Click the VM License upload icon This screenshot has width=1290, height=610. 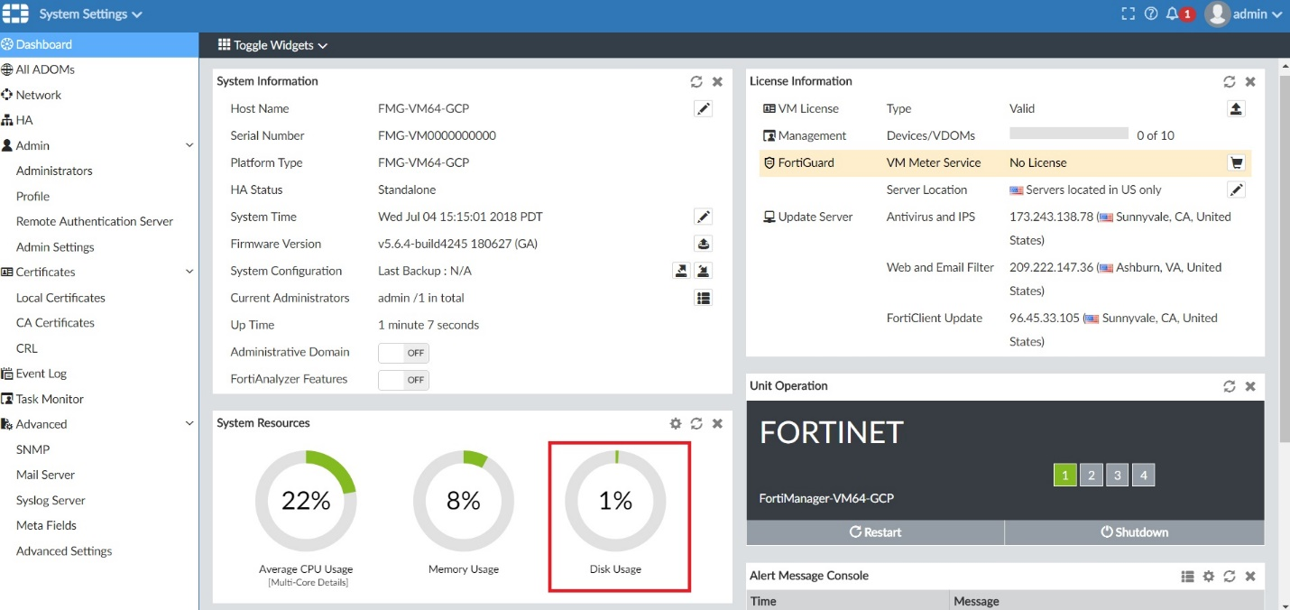pos(1236,109)
